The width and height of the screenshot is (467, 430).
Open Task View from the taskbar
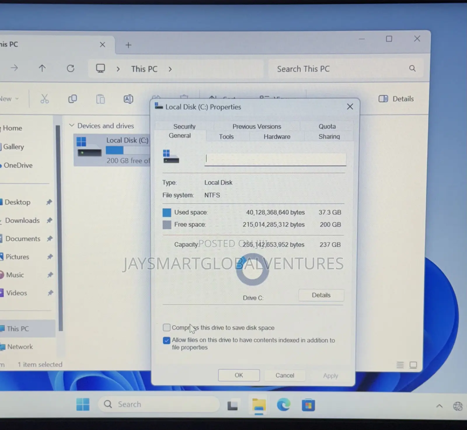(x=232, y=405)
